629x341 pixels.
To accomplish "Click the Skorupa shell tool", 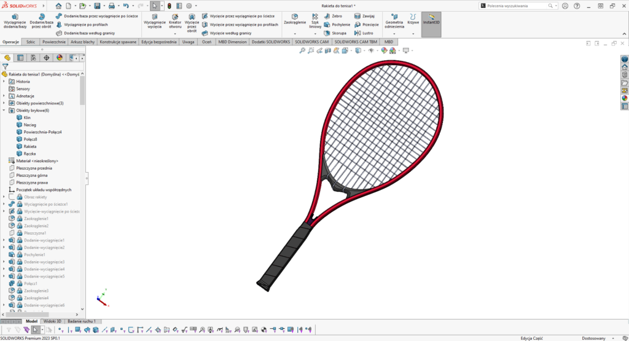I will pyautogui.click(x=335, y=33).
